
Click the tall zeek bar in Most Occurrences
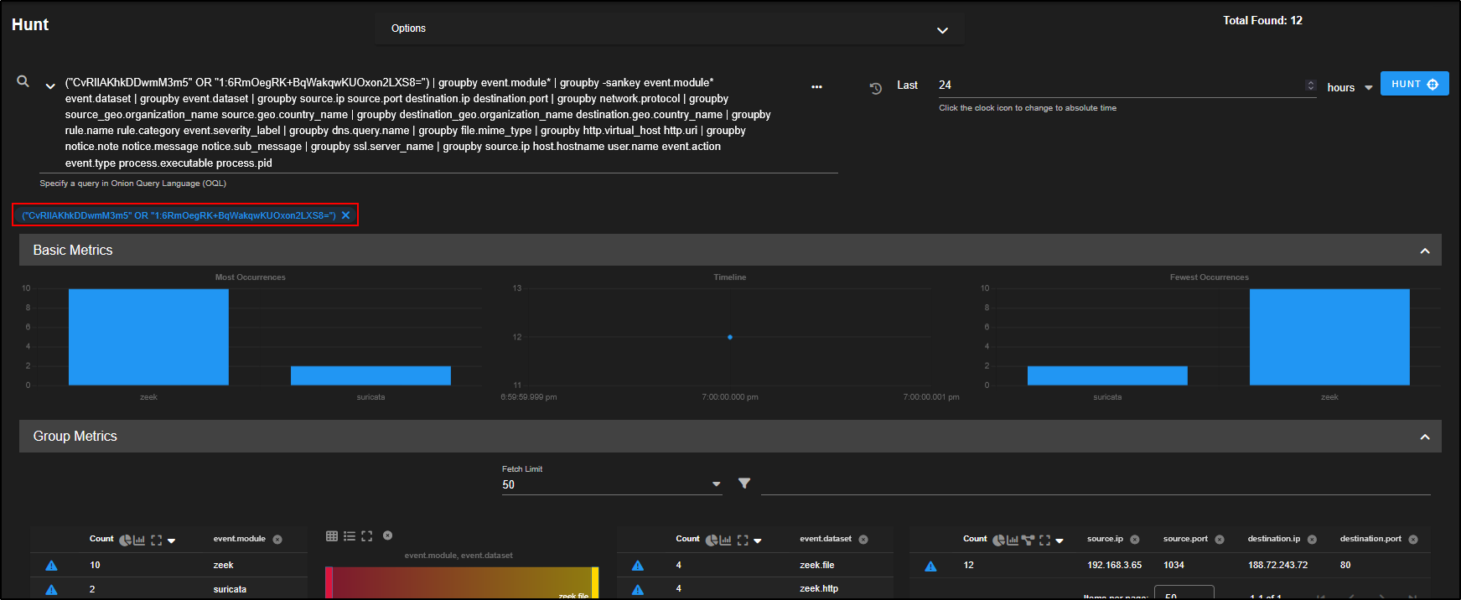click(x=148, y=337)
